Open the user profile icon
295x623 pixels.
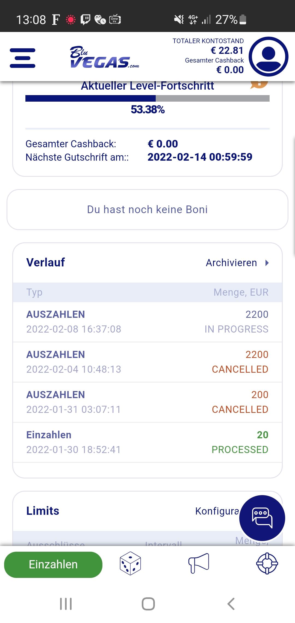coord(269,57)
